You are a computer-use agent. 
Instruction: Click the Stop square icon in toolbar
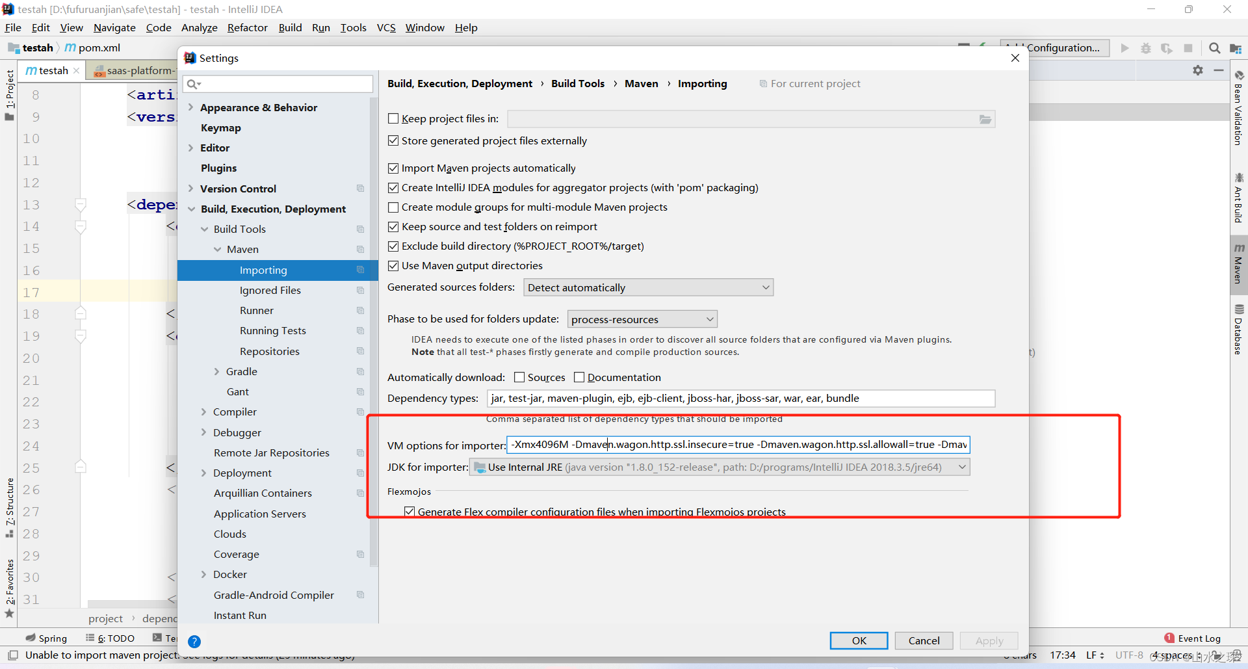point(1188,48)
